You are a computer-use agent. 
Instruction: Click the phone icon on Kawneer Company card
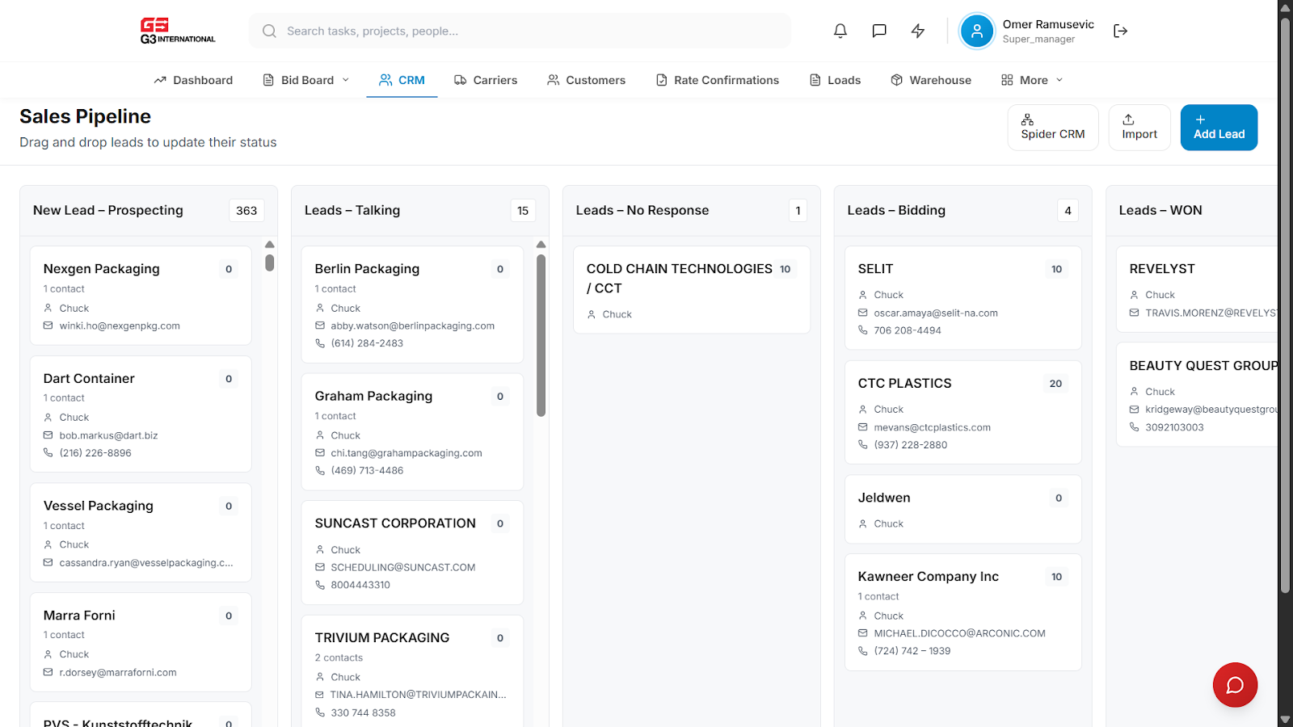click(x=863, y=651)
